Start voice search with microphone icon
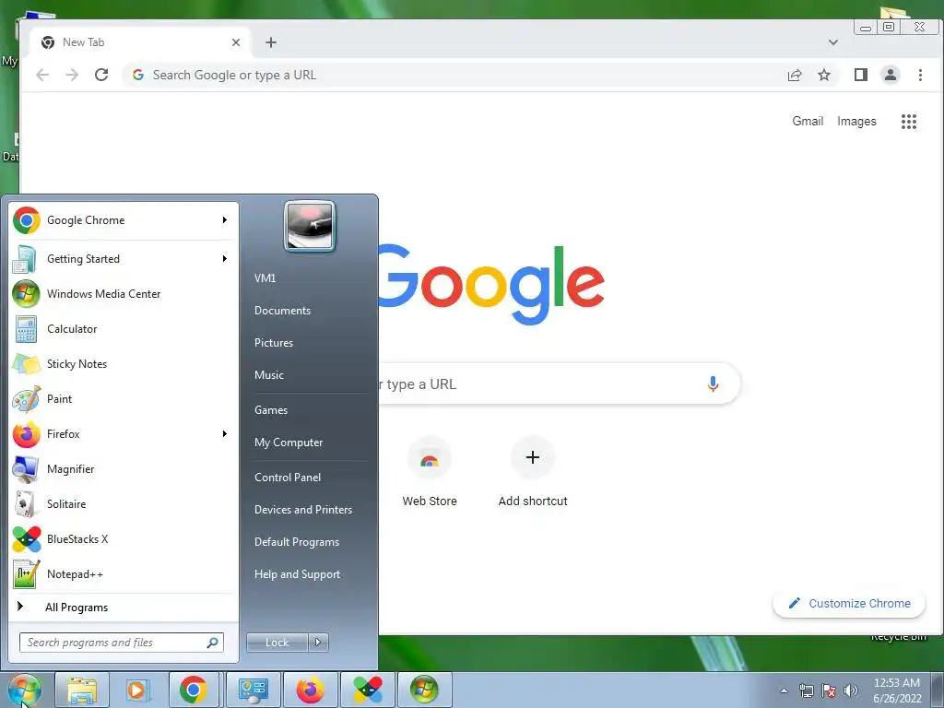The image size is (944, 708). [x=713, y=384]
